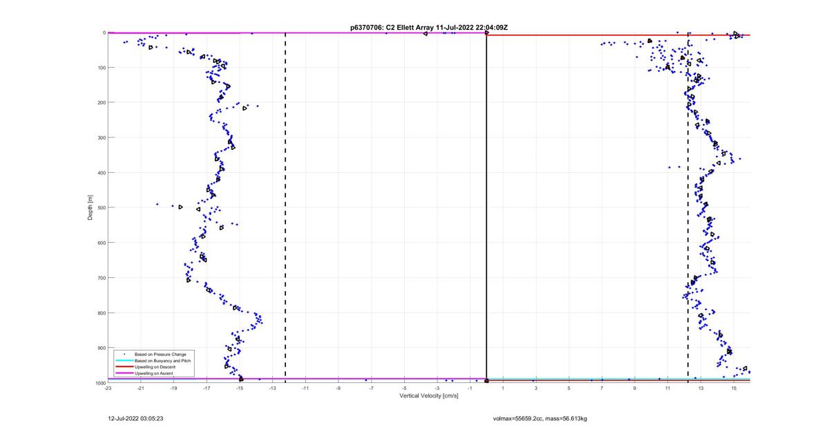Select legend entry 'Upwelling on Descent'
This screenshot has width=829, height=430.
(x=156, y=367)
